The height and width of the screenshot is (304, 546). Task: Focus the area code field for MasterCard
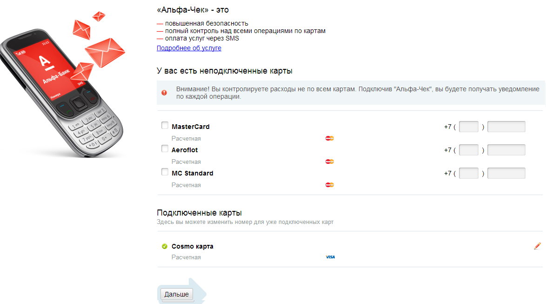469,127
